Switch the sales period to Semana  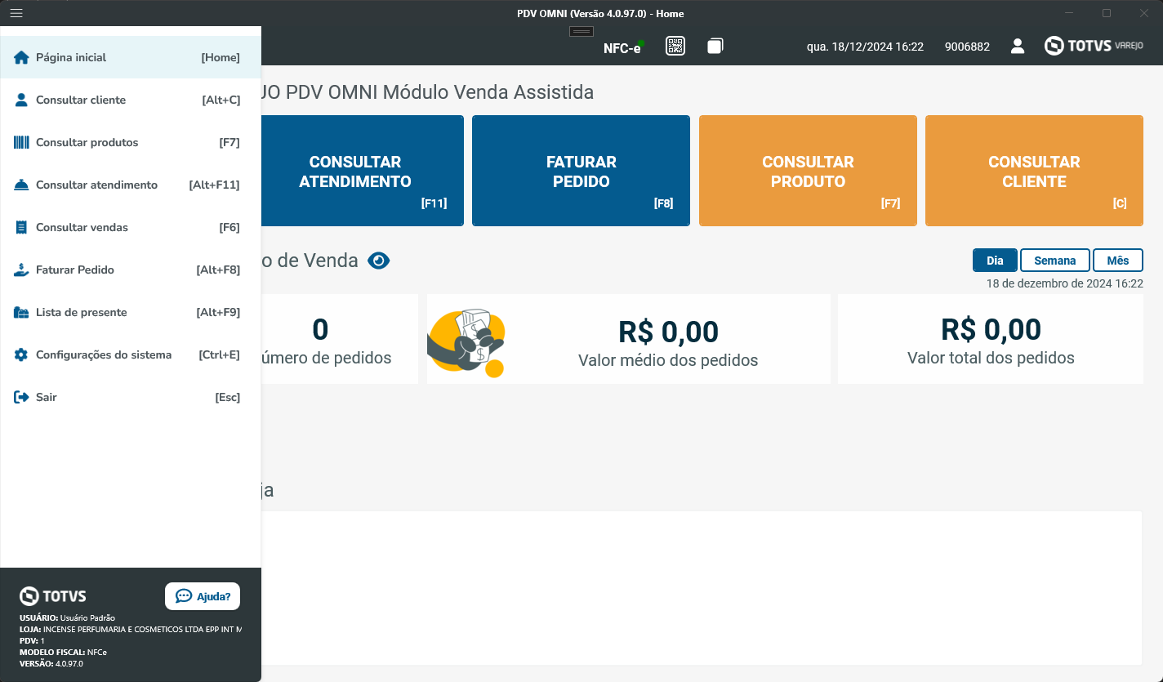tap(1054, 260)
